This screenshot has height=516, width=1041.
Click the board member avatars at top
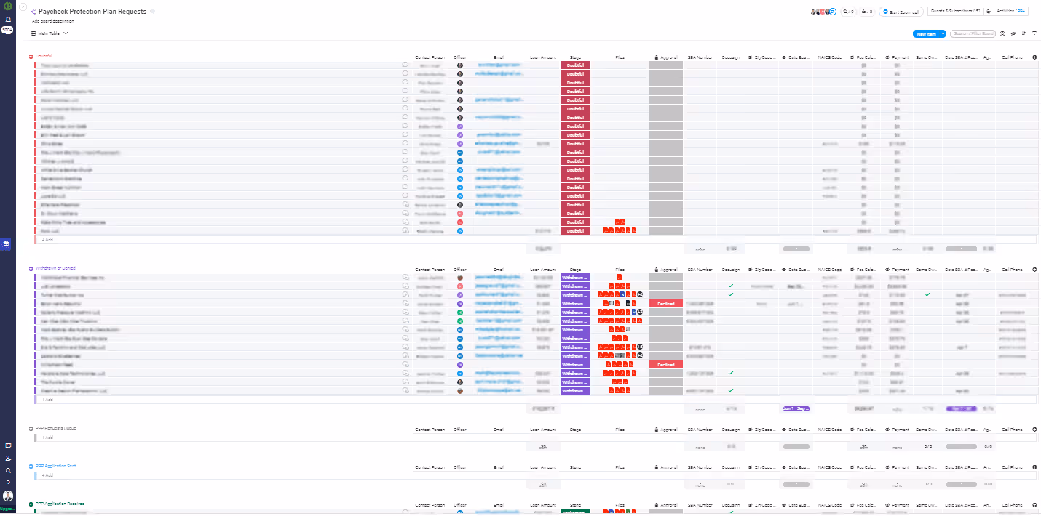pos(823,12)
